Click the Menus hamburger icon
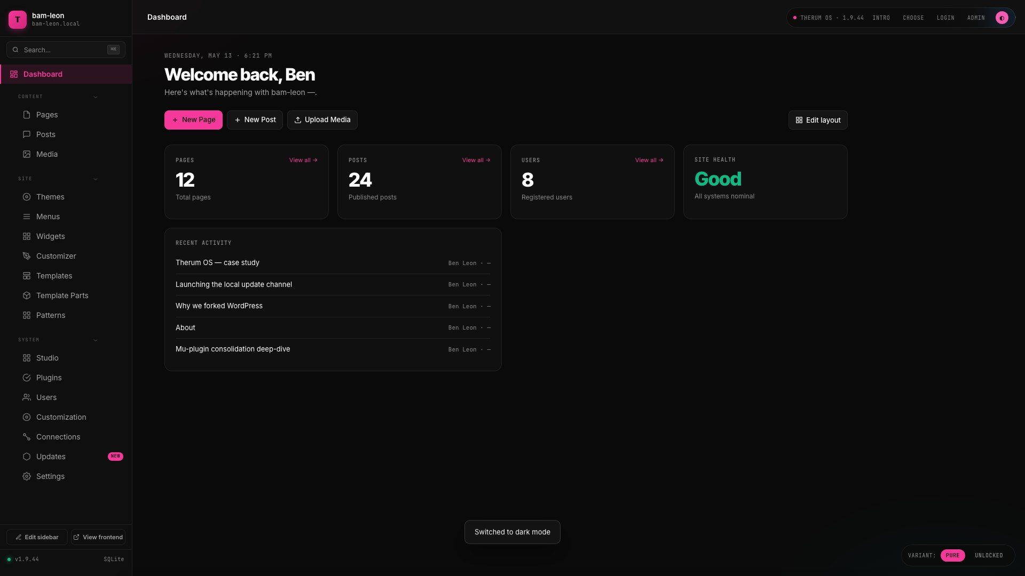 [x=27, y=217]
